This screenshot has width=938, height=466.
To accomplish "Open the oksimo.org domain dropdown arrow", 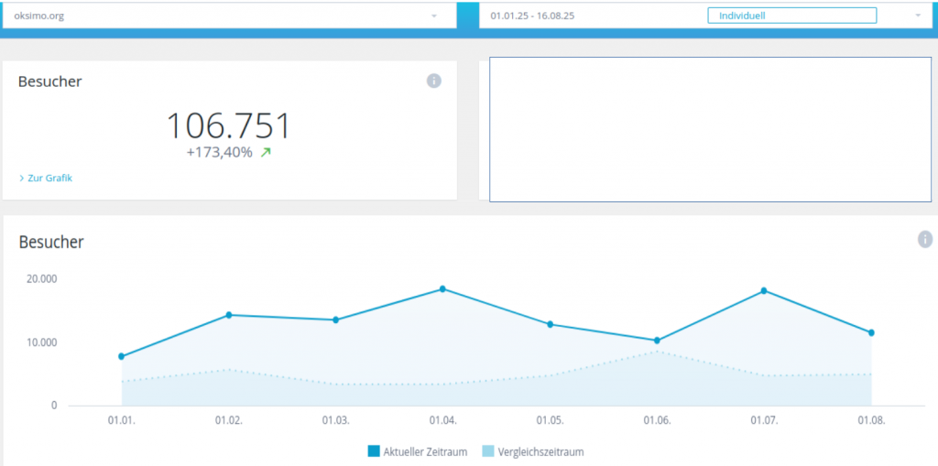I will (433, 16).
